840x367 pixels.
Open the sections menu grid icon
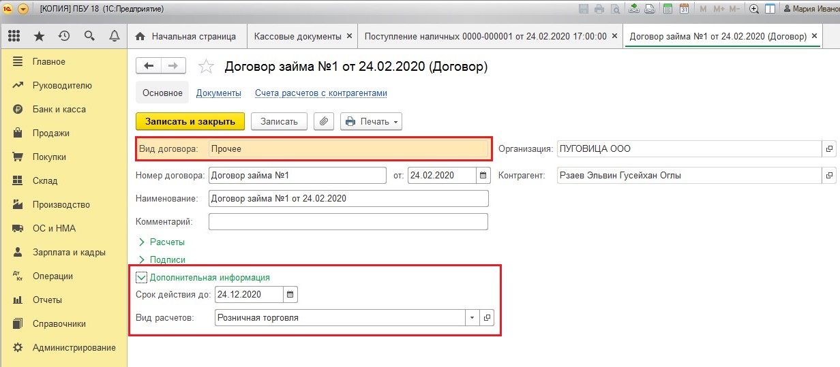coord(14,36)
